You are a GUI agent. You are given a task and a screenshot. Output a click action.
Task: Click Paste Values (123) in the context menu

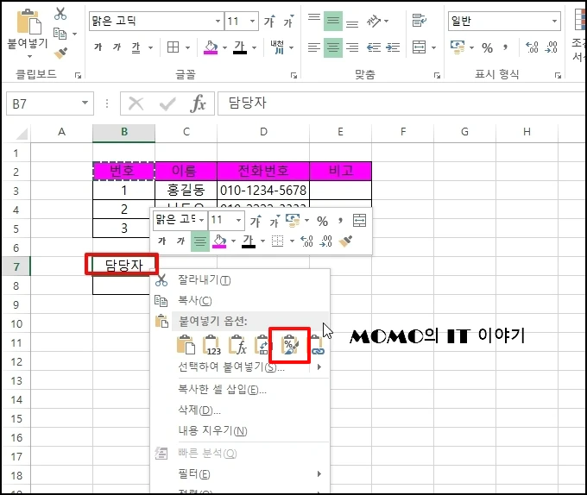click(x=211, y=345)
